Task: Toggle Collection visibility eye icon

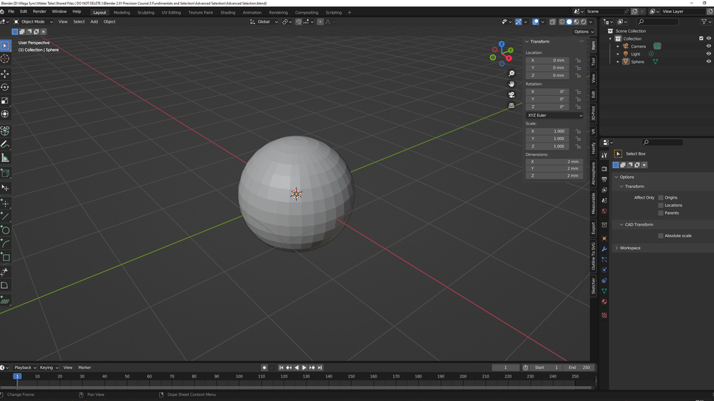Action: [x=708, y=38]
